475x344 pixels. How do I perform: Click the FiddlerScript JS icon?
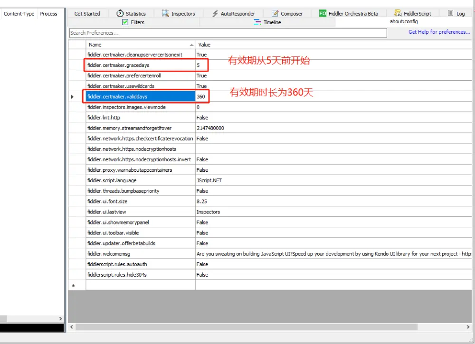pos(398,13)
